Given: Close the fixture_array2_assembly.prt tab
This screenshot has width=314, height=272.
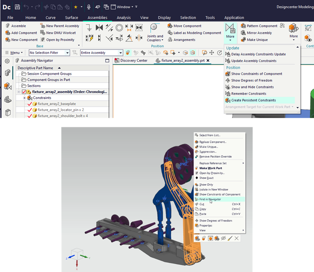Looking at the screenshot, I should (x=208, y=60).
